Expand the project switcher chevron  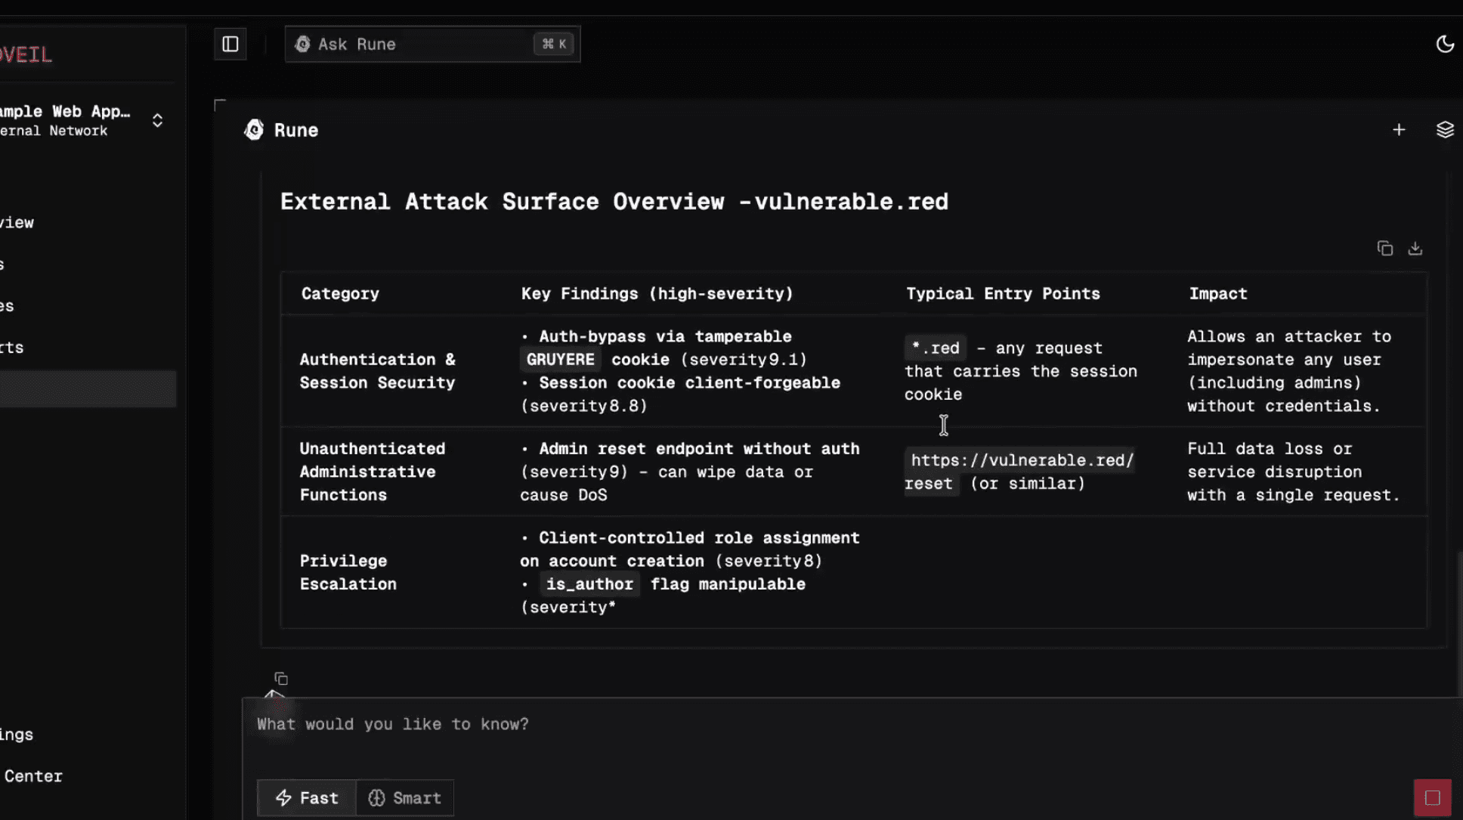pos(157,121)
